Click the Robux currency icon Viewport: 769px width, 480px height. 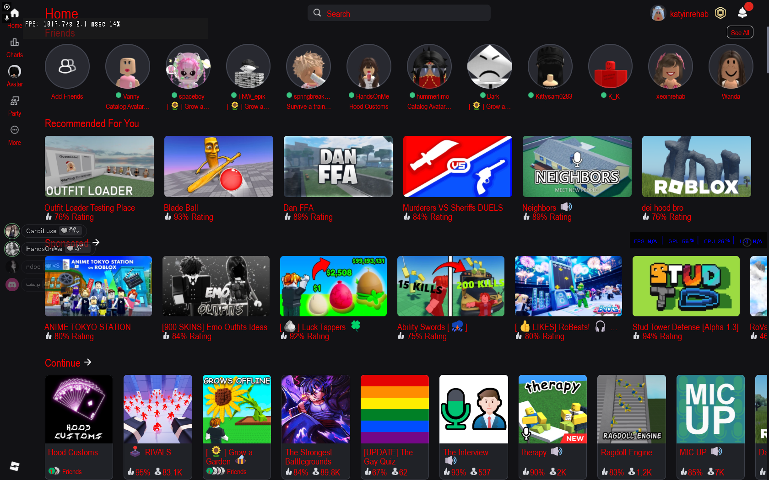point(720,13)
